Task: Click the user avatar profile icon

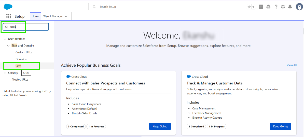Action: coord(299,7)
